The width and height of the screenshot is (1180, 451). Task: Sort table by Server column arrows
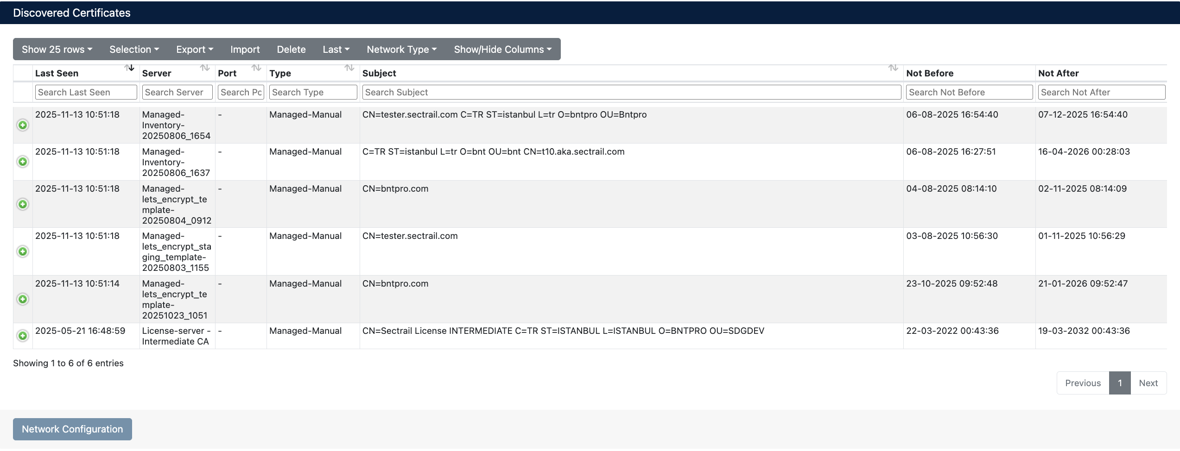tap(204, 68)
